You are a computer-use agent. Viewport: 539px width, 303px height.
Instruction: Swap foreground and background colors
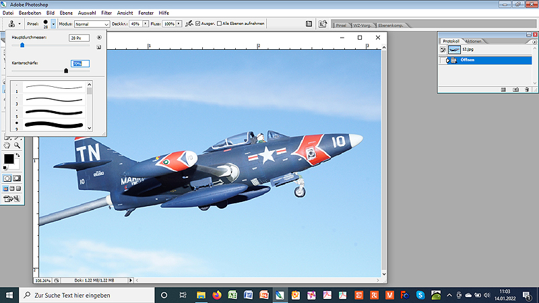click(x=18, y=156)
